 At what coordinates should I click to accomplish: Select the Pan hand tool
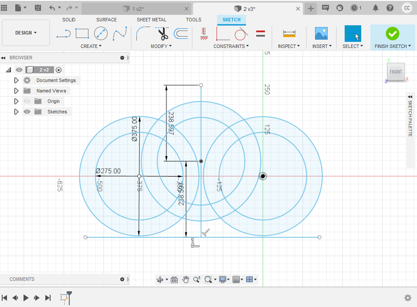[x=186, y=279]
